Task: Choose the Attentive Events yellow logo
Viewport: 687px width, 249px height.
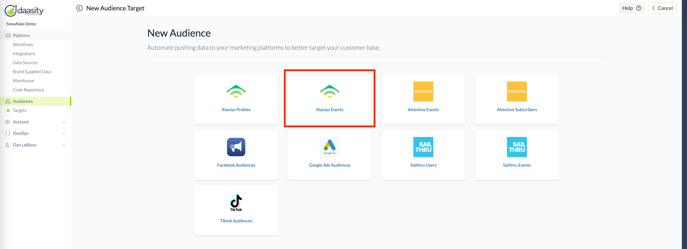Action: click(x=423, y=92)
